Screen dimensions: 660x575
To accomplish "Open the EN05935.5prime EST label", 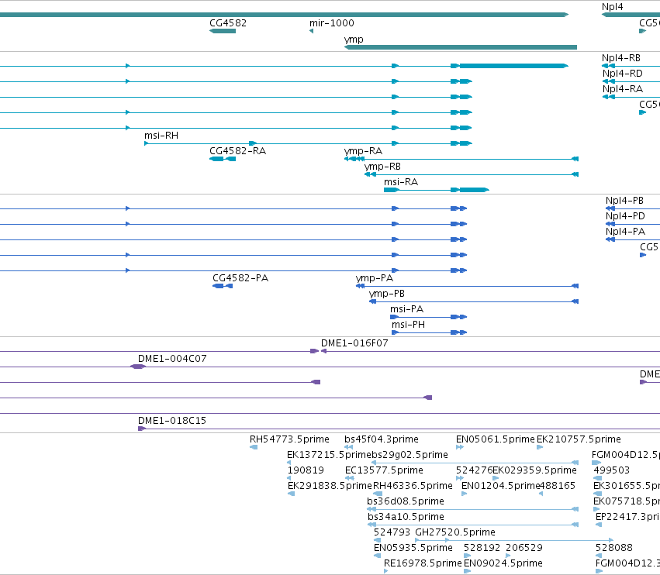I will (x=413, y=549).
